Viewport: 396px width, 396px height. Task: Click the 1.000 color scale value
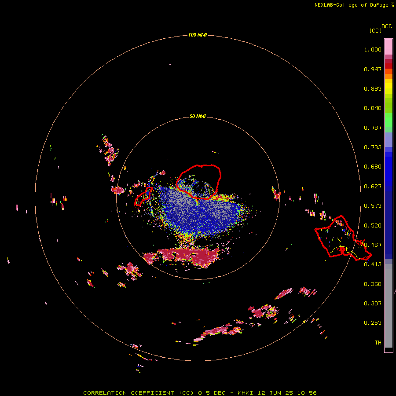coord(373,49)
